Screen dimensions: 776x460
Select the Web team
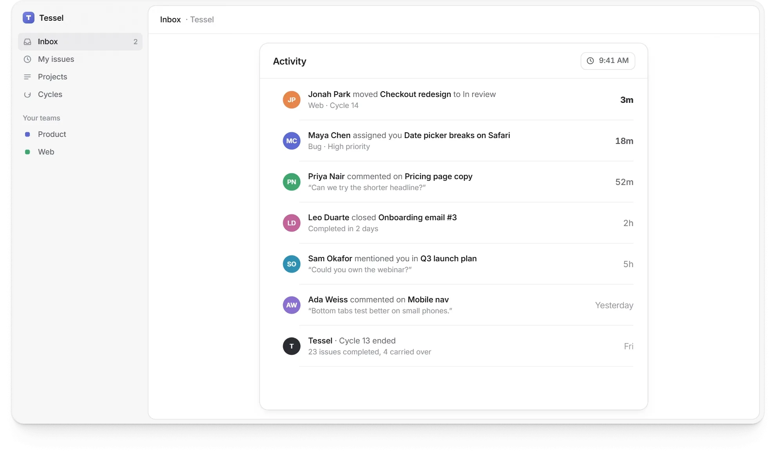pyautogui.click(x=80, y=152)
